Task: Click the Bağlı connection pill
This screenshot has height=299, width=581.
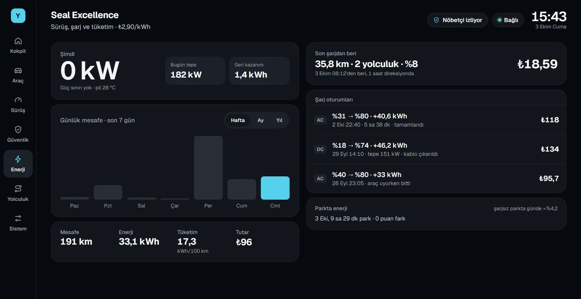Action: [x=508, y=20]
